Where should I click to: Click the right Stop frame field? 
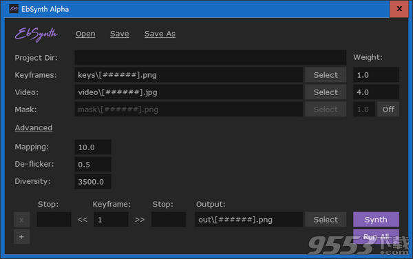point(169,220)
